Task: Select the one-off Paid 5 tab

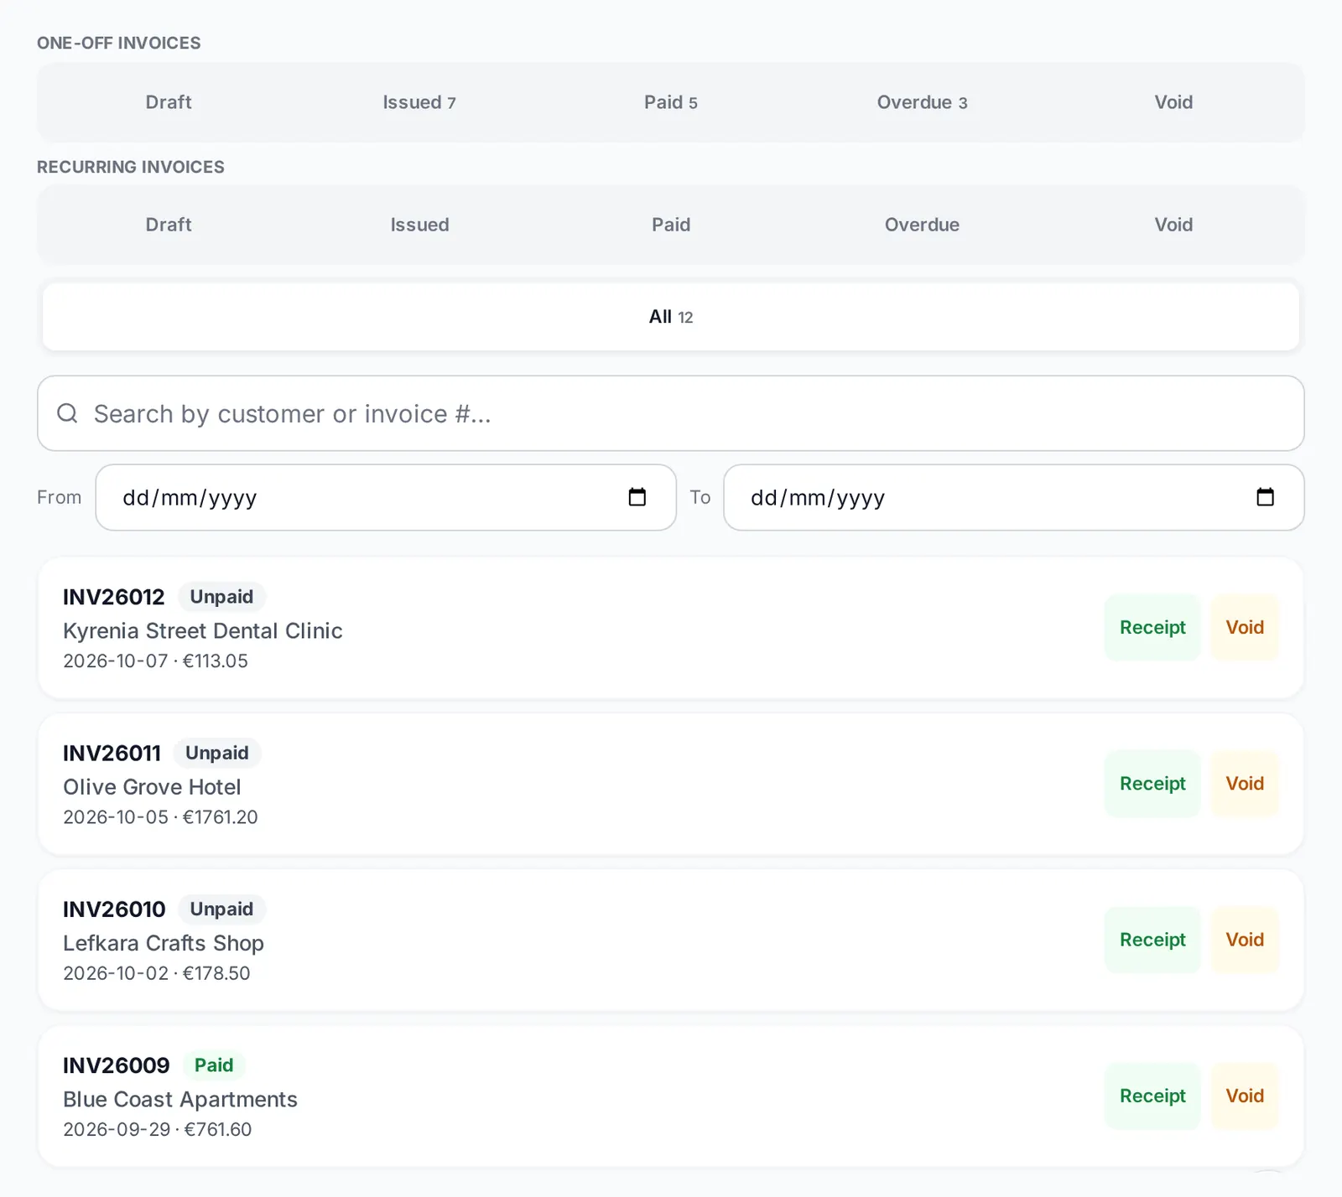Action: click(671, 102)
